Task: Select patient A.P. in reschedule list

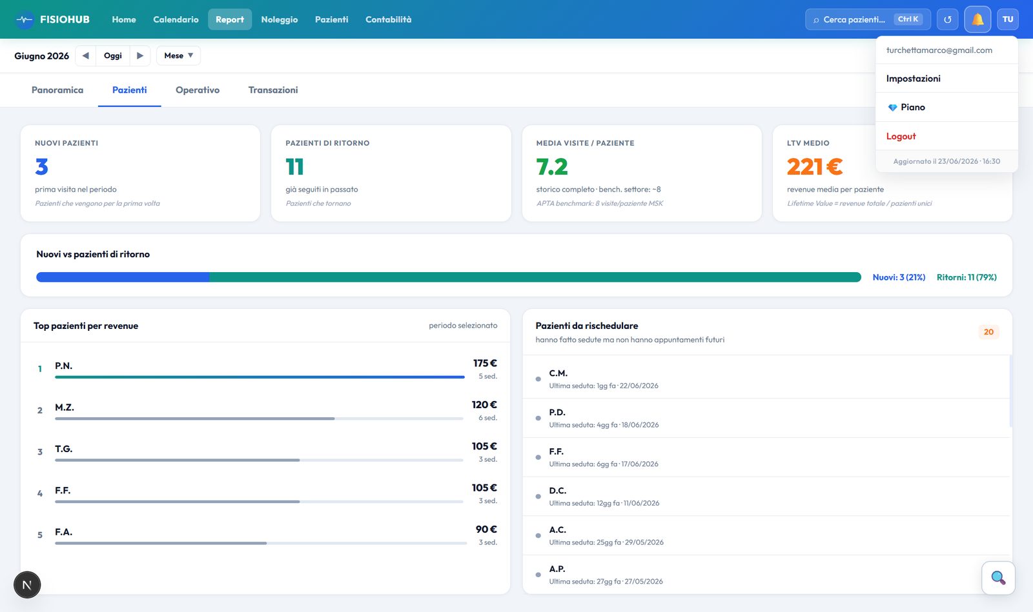Action: pos(766,575)
